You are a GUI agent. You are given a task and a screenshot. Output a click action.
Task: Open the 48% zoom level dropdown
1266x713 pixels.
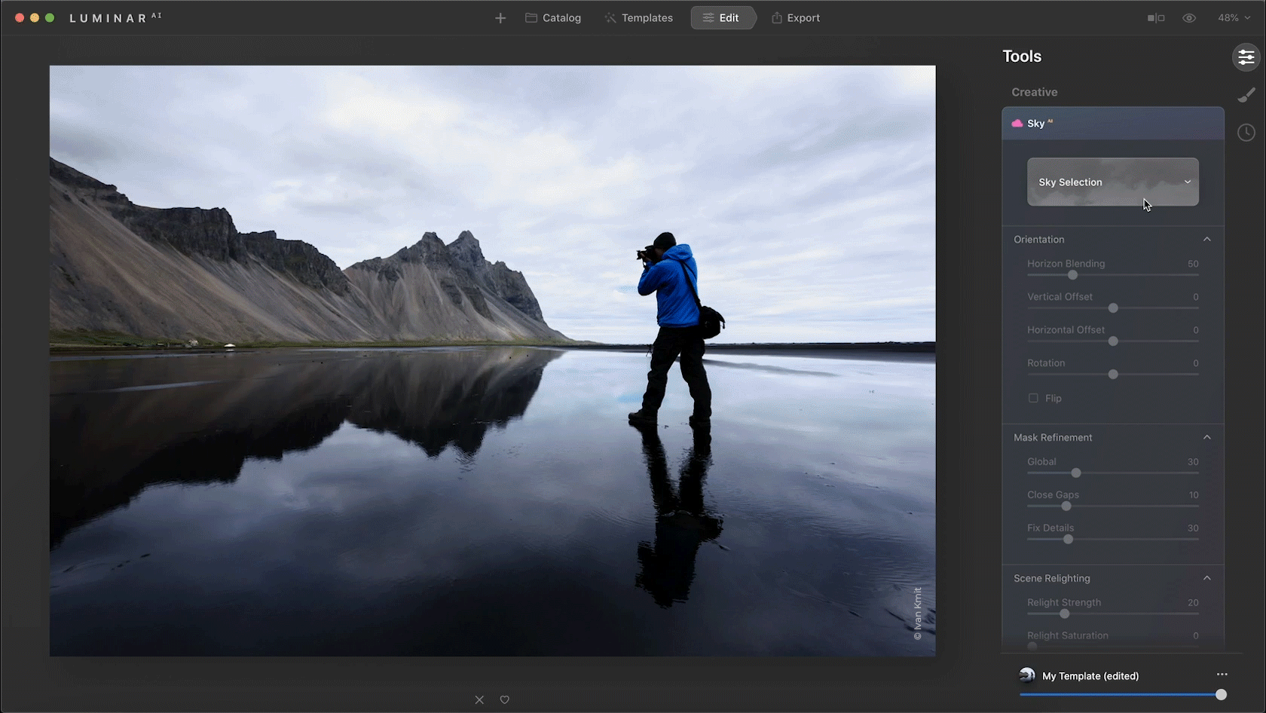[1234, 18]
